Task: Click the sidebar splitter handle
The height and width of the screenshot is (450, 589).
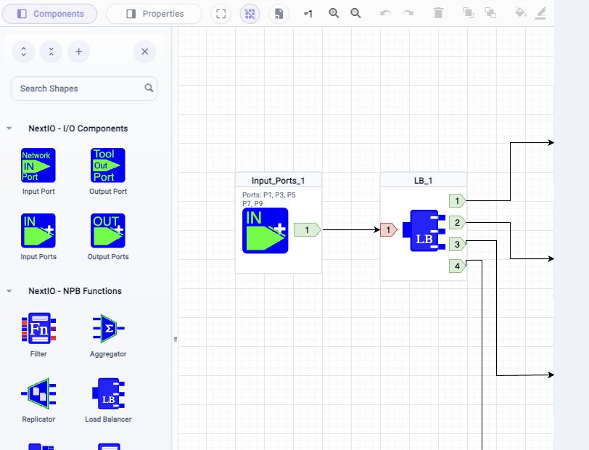Action: click(x=175, y=339)
